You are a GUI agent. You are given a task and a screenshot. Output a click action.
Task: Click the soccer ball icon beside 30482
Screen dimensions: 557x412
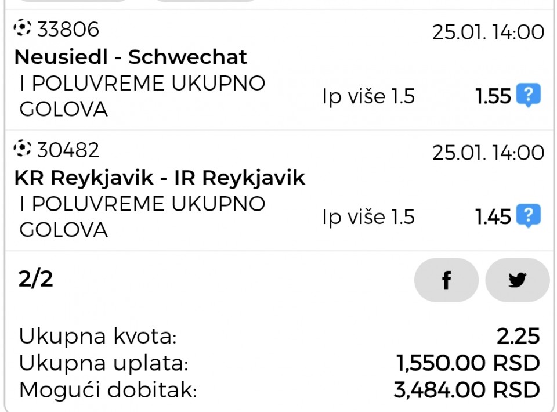pos(23,149)
